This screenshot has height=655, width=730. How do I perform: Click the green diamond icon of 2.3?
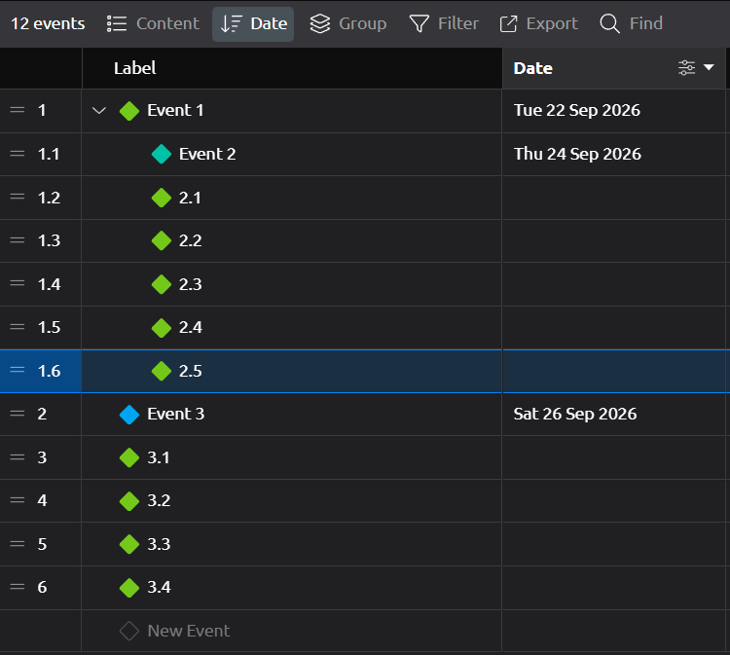(162, 284)
